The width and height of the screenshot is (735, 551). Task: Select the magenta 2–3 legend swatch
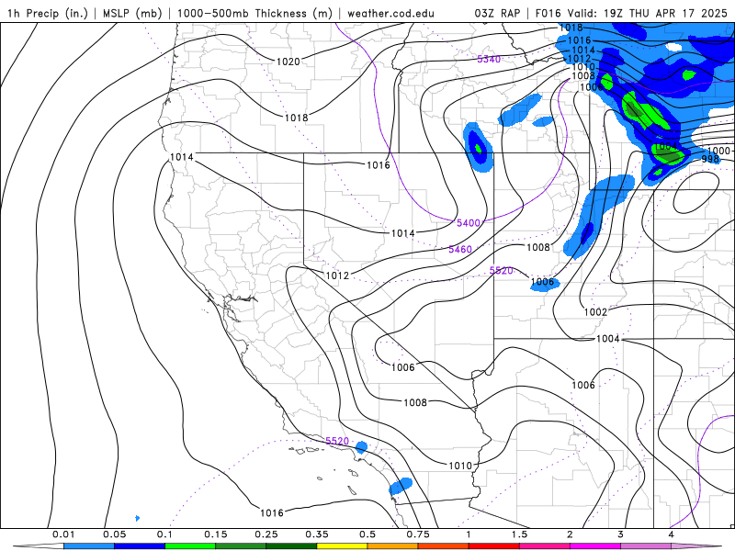click(595, 546)
